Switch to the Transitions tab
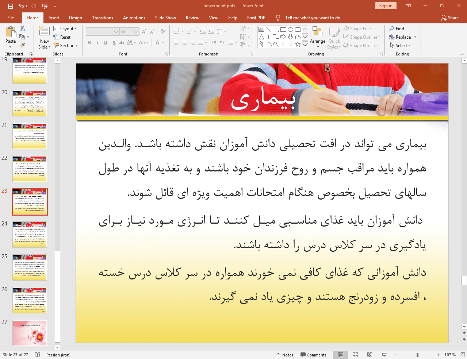The height and width of the screenshot is (359, 467). click(103, 18)
